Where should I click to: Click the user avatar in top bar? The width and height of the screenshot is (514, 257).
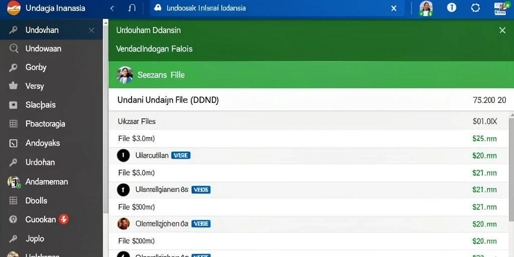[426, 8]
